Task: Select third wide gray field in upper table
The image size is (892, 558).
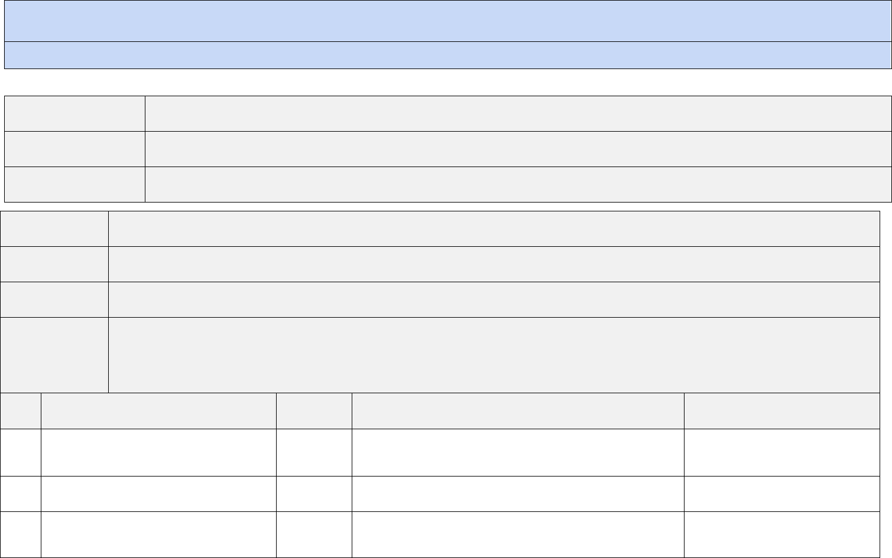Action: click(518, 184)
